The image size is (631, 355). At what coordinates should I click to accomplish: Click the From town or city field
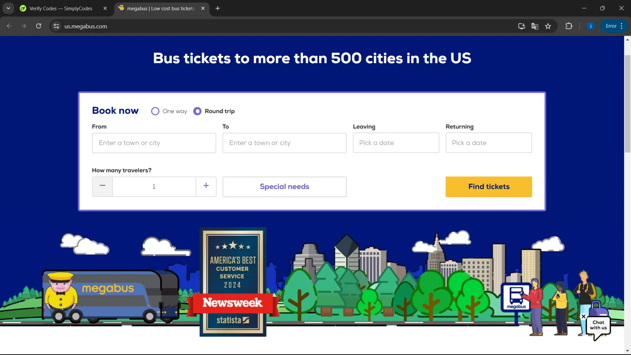pyautogui.click(x=154, y=143)
